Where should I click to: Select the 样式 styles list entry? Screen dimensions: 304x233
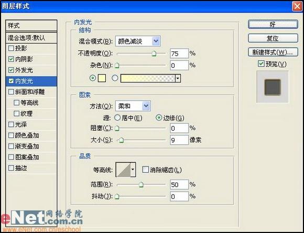pyautogui.click(x=31, y=26)
